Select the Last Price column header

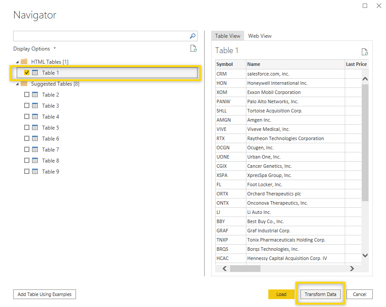click(357, 64)
